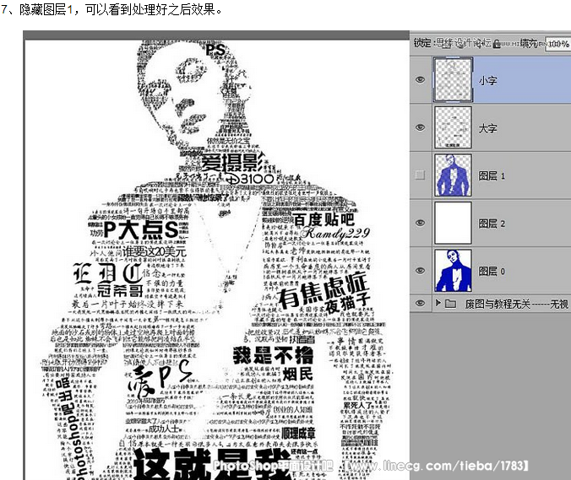Click the 底图与教程无关 group name
Screen dimensions: 571x480
pos(516,304)
